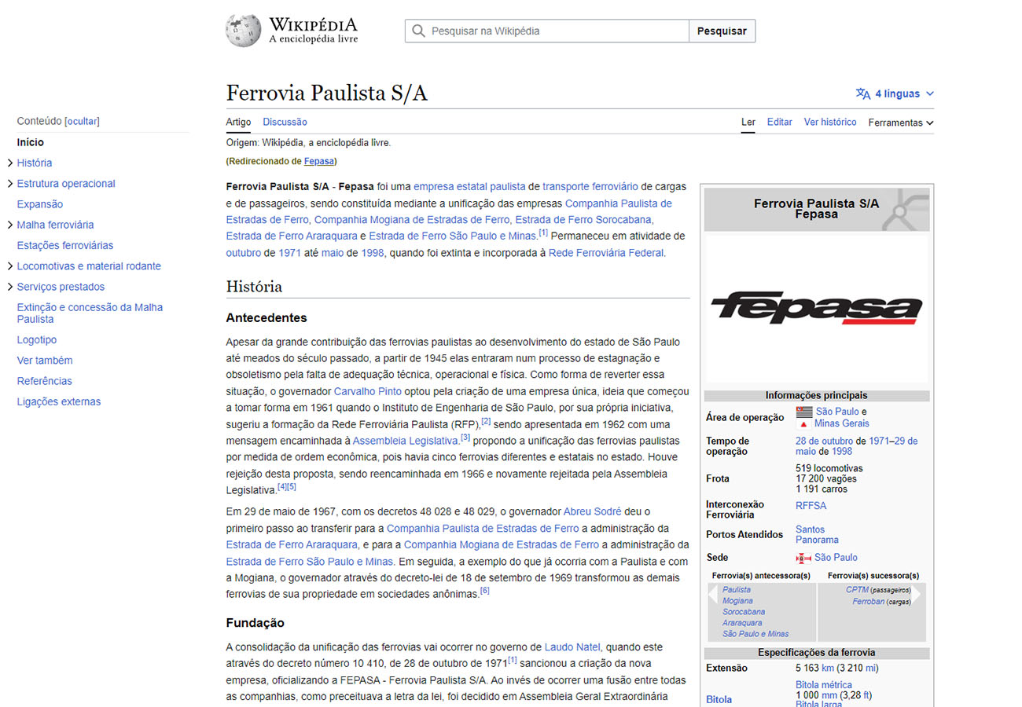The image size is (1022, 707).
Task: Select the Ler tab
Action: (x=748, y=122)
